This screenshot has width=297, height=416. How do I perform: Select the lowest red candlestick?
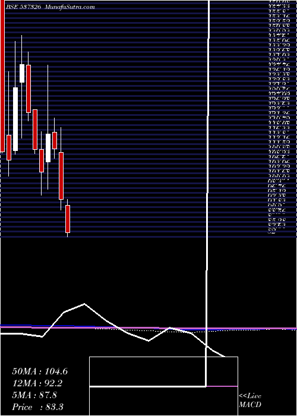tap(68, 219)
